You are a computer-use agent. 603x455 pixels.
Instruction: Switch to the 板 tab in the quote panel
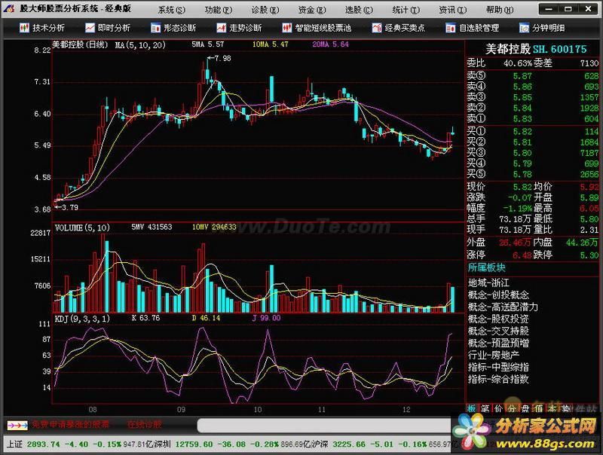click(x=472, y=409)
